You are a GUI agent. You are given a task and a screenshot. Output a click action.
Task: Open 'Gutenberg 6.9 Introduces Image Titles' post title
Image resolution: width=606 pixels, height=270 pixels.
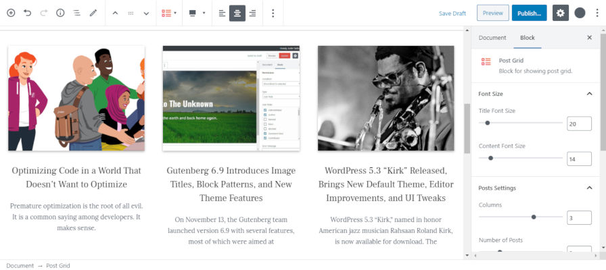231,184
